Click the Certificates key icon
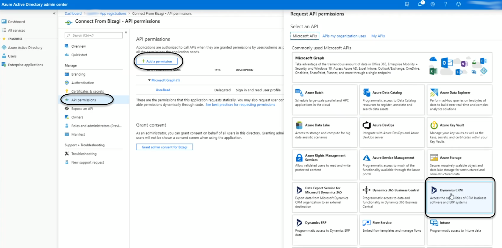The height and width of the screenshot is (248, 502). (x=67, y=91)
